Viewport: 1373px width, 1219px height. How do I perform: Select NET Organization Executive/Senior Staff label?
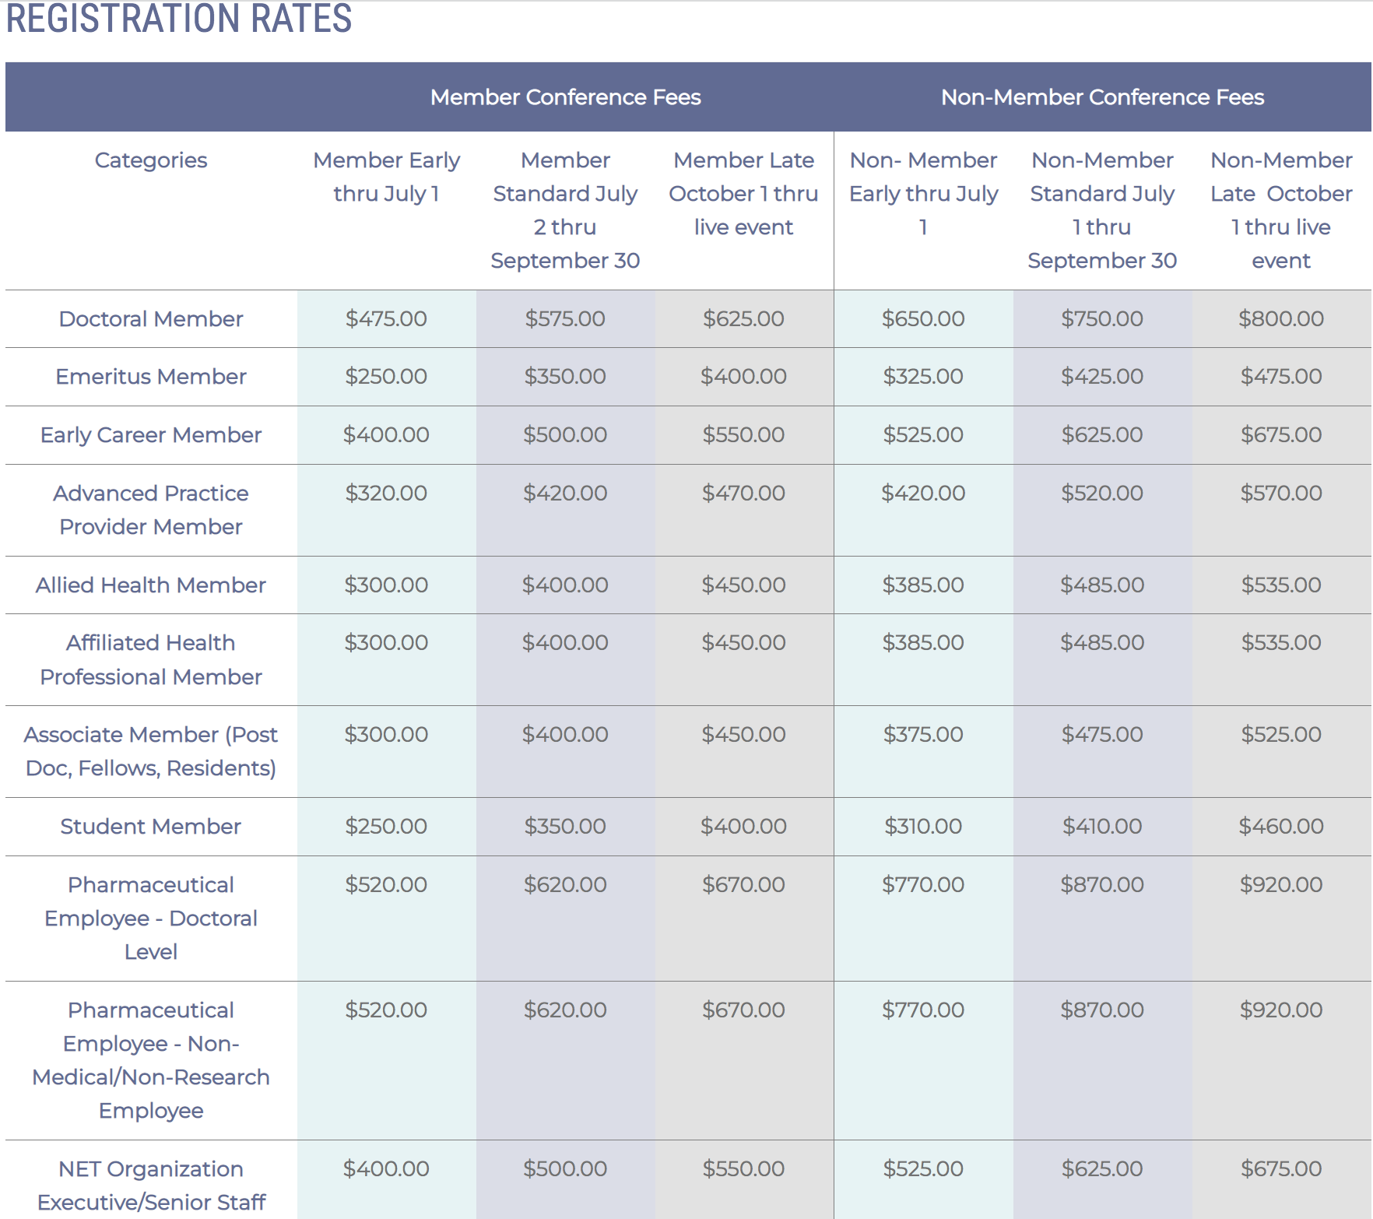pos(151,1185)
